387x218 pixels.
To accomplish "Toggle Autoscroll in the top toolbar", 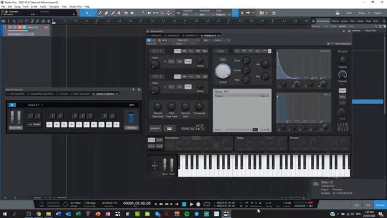I will pyautogui.click(x=235, y=13).
